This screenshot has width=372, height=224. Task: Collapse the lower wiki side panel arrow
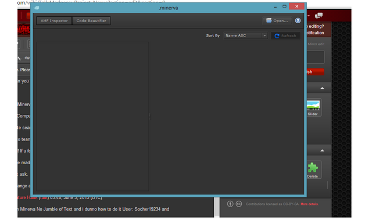(x=322, y=151)
